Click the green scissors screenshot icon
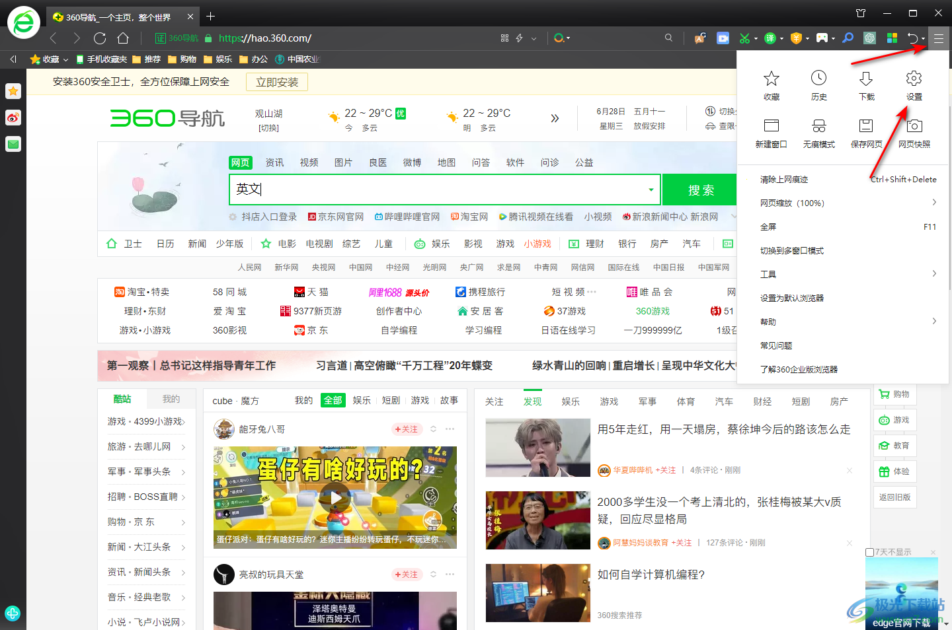This screenshot has height=630, width=952. pos(744,38)
